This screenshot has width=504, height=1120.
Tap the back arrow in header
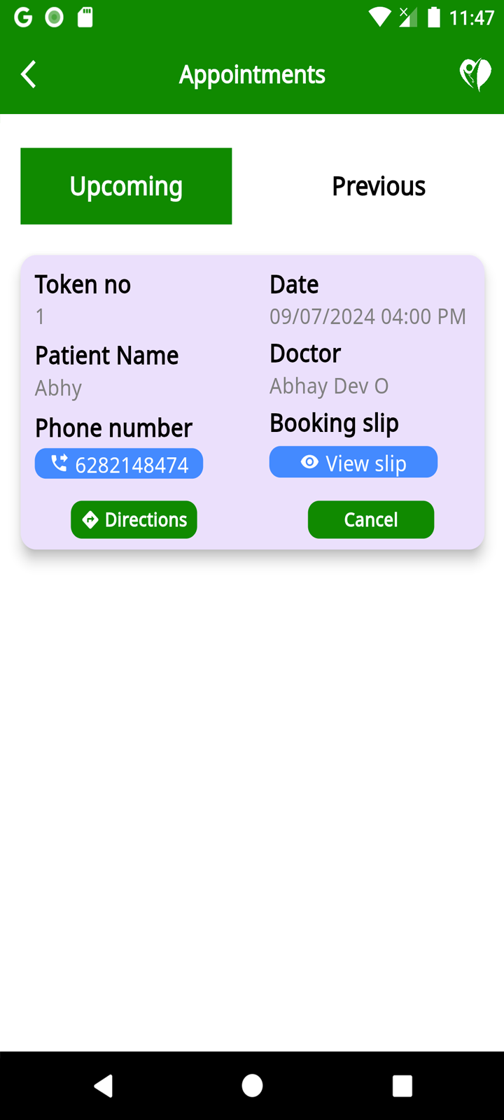coord(29,74)
